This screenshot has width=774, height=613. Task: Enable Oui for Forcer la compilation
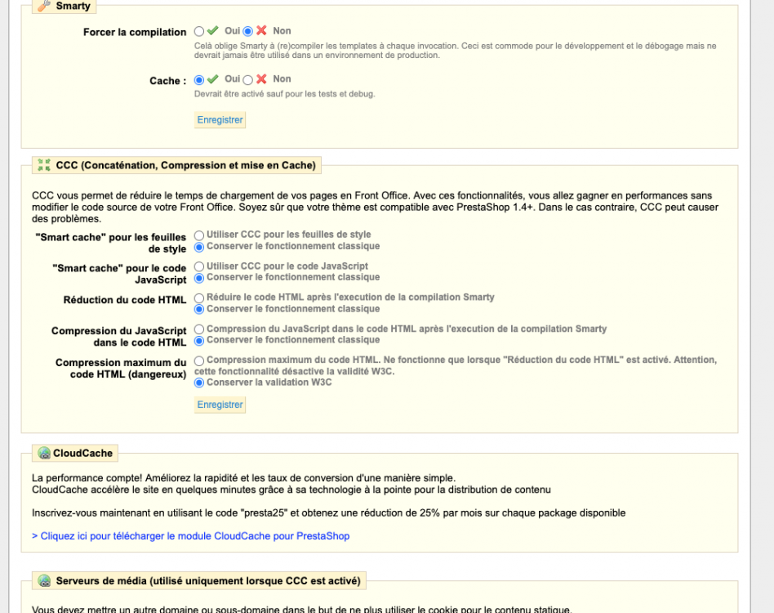coord(198,31)
